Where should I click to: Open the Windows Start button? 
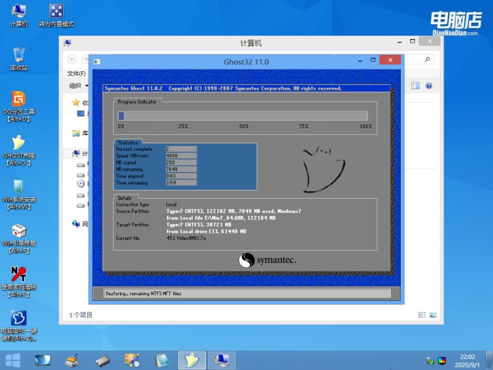tap(13, 360)
